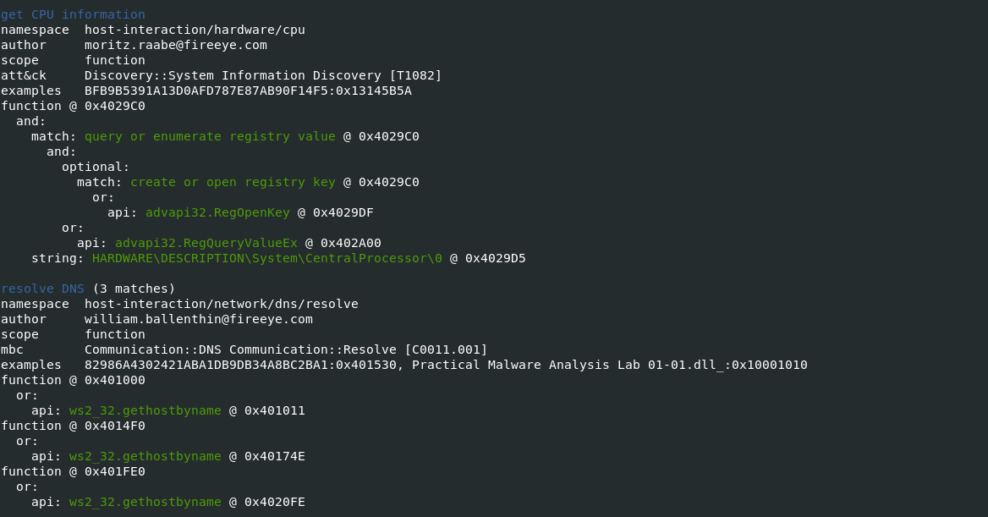Click the "get CPU information" rule title
Screen dimensions: 988x517
[x=73, y=14]
